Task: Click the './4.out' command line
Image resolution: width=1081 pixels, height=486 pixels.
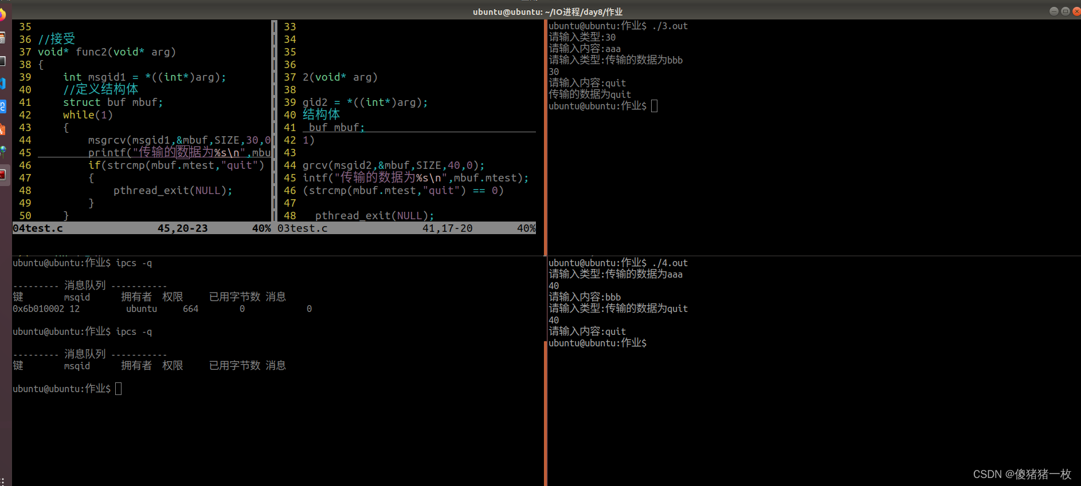Action: [618, 263]
